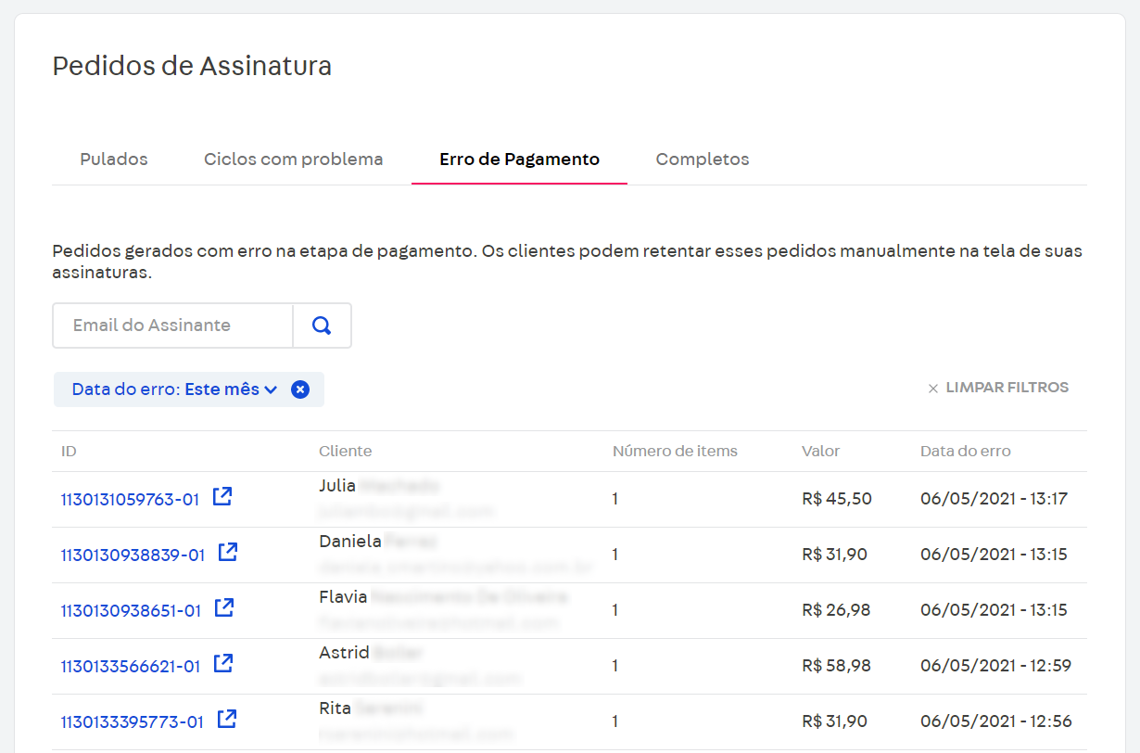Click the X icon next to LIMPAR FILTROS
Screen dimensions: 1140x753
pos(932,388)
